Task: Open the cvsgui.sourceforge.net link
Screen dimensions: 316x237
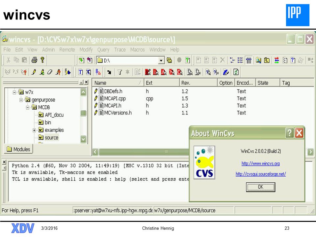Action: coord(261,174)
